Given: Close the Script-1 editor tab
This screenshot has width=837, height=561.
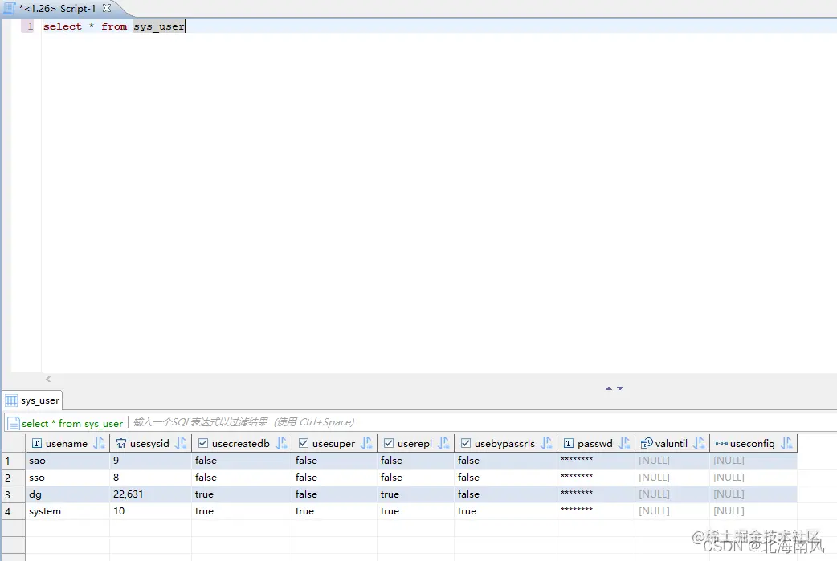Looking at the screenshot, I should [107, 8].
